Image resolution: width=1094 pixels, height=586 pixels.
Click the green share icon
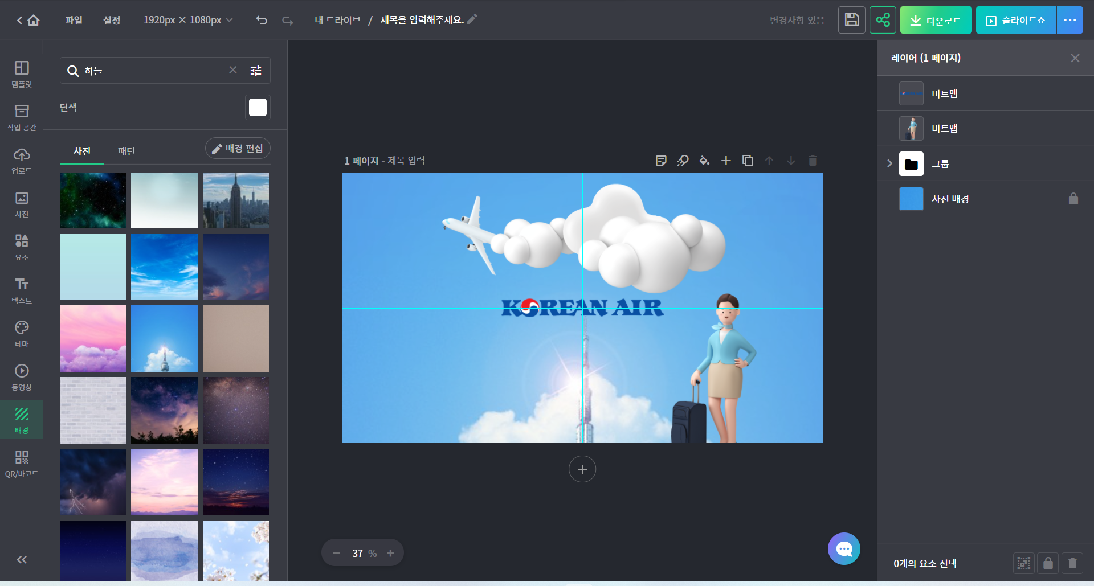(x=883, y=20)
